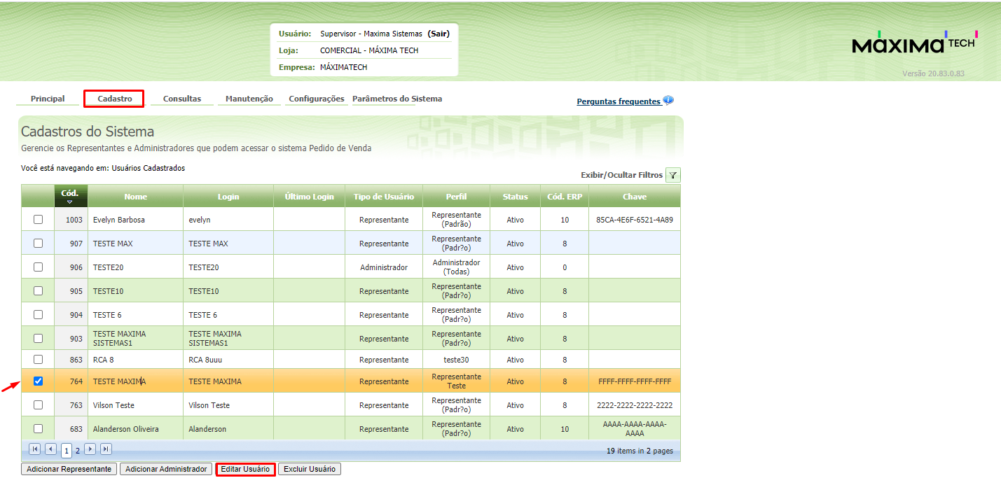Jump to last page arrow
Viewport: 1001px width, 485px height.
pyautogui.click(x=106, y=449)
